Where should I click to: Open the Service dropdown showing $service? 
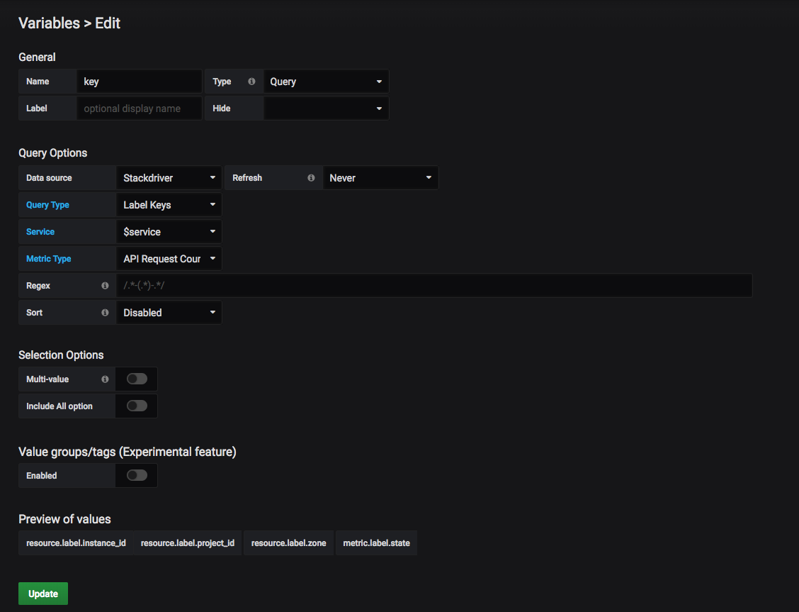coord(169,232)
